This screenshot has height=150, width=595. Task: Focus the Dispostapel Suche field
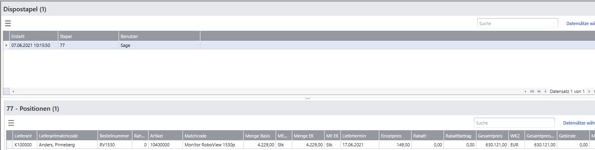point(517,23)
